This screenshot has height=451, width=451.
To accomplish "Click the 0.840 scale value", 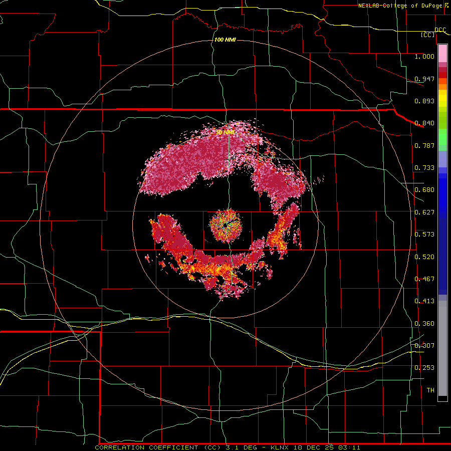I will click(x=424, y=123).
